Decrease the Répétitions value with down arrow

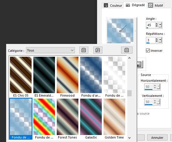157,41
